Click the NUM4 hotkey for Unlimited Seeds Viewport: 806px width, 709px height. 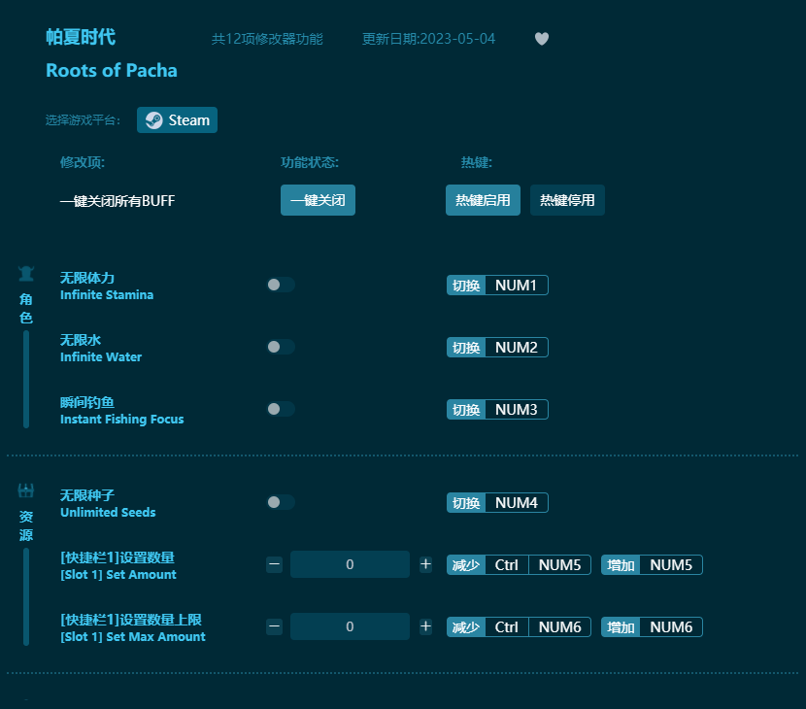(x=516, y=503)
